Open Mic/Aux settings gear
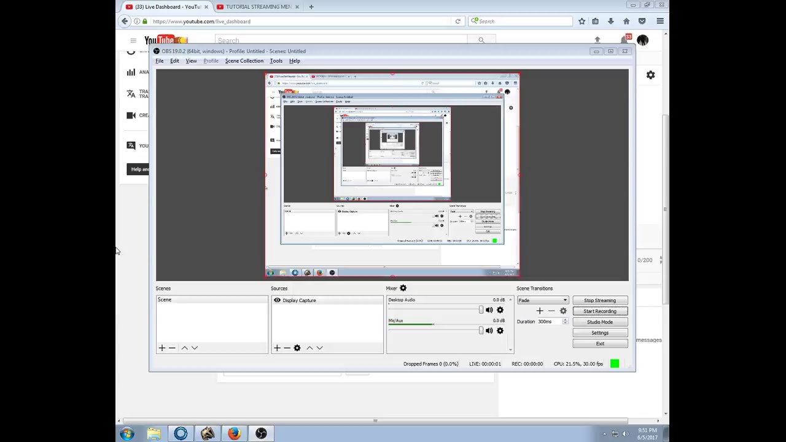 [x=500, y=331]
